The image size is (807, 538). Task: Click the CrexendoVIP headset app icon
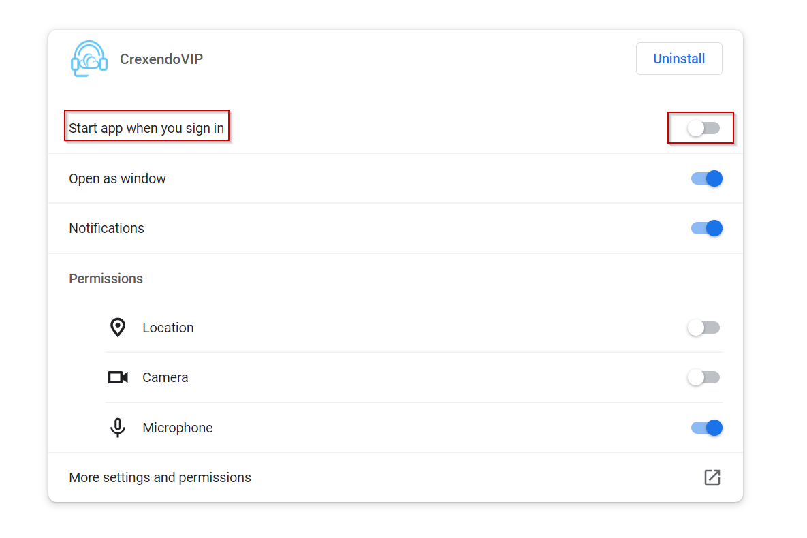[89, 59]
